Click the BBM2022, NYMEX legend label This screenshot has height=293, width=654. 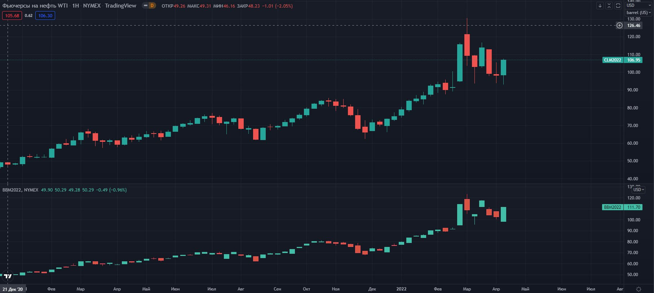tap(20, 190)
